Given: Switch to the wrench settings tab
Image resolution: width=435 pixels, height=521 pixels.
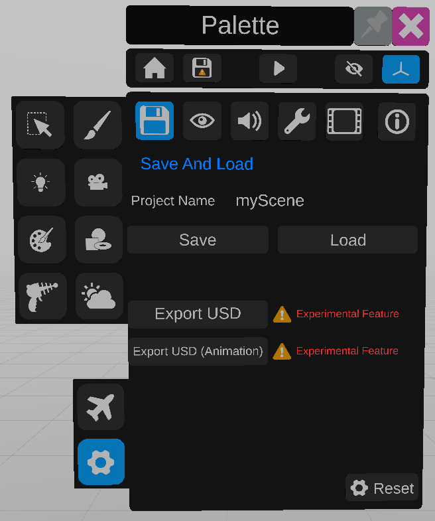Looking at the screenshot, I should pyautogui.click(x=297, y=121).
